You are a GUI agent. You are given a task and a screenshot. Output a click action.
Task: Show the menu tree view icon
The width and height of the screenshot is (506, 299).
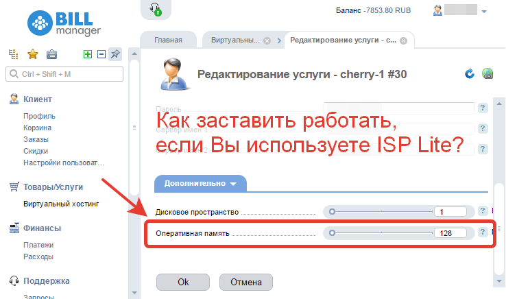pos(13,54)
